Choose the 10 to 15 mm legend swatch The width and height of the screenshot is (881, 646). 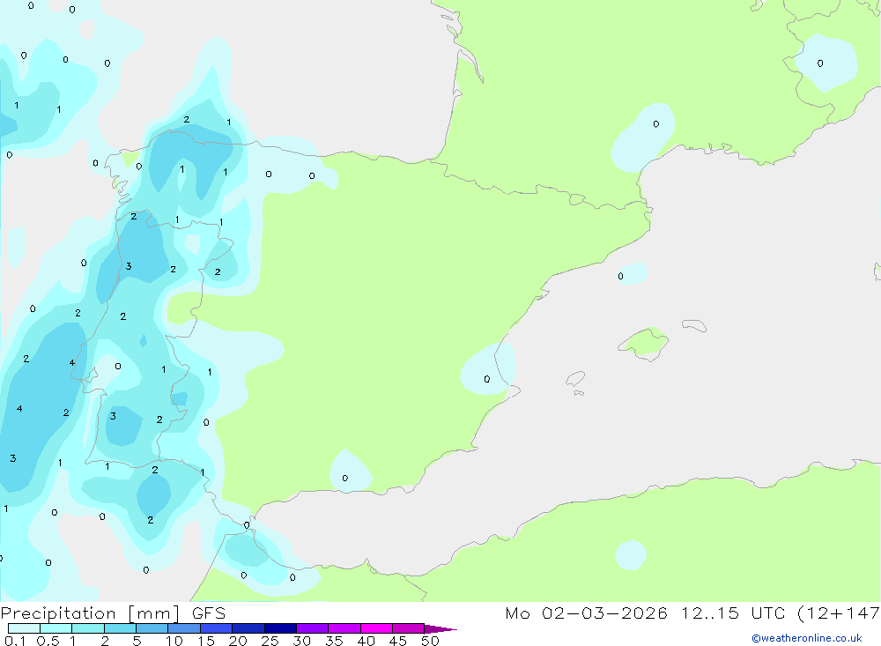[x=184, y=628]
